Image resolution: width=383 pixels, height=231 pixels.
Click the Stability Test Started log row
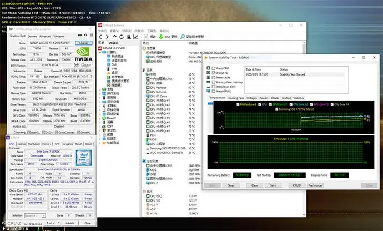tap(296, 74)
